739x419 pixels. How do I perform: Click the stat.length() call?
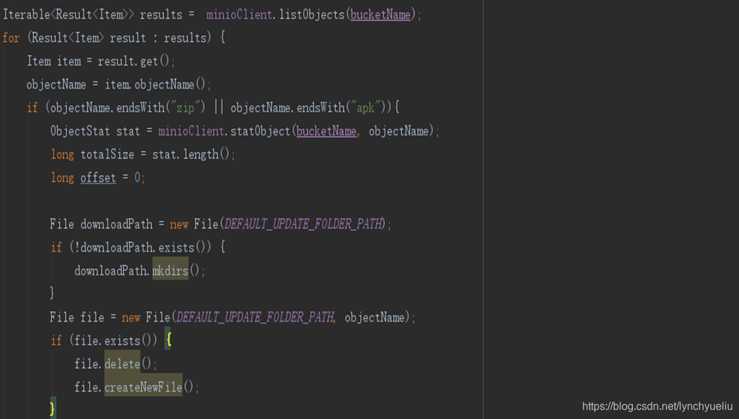click(191, 155)
